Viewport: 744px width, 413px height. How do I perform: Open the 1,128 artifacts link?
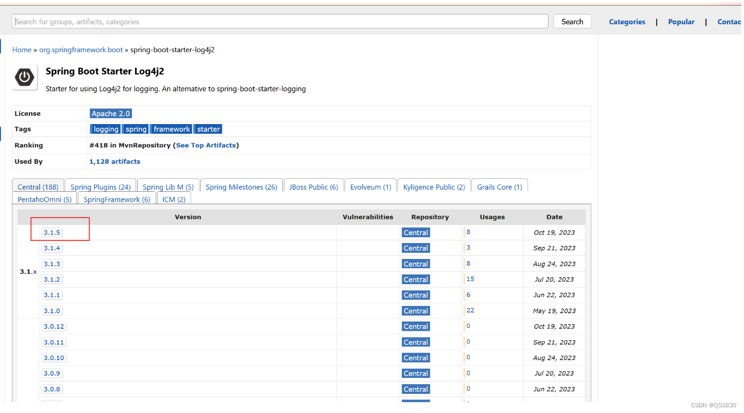tap(115, 161)
